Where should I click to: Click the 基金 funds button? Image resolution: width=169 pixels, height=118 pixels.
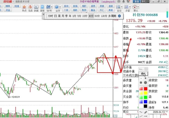pyautogui.click(x=93, y=10)
